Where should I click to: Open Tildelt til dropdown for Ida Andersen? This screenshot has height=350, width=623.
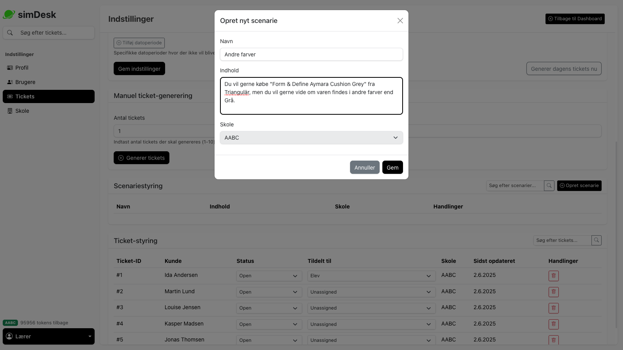[371, 276]
